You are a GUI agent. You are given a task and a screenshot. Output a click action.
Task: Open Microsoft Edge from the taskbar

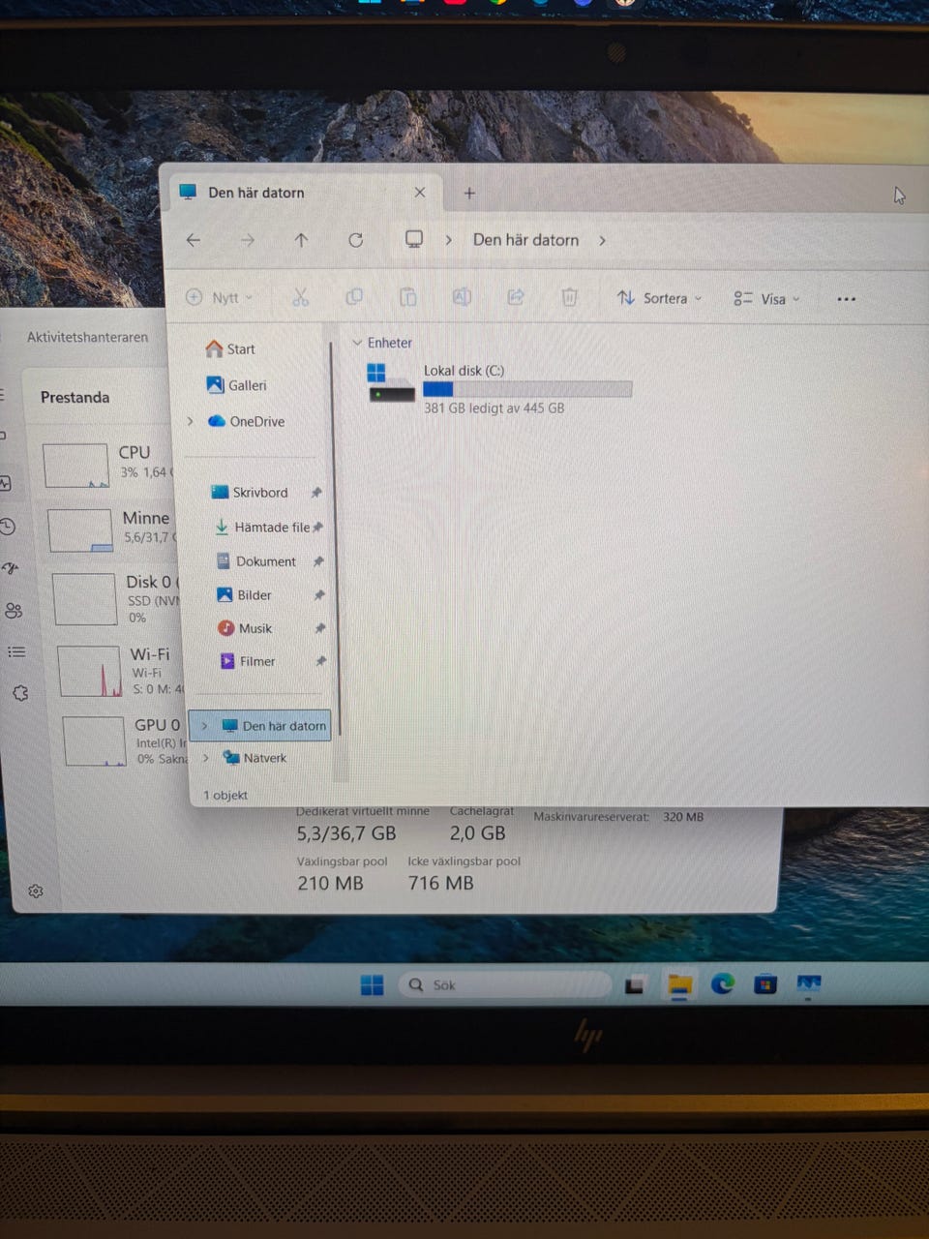[722, 984]
